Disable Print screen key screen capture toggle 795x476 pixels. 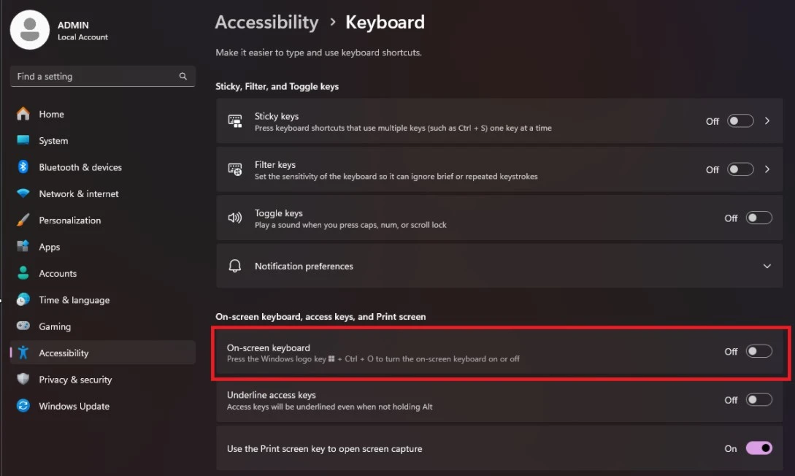[x=758, y=448]
